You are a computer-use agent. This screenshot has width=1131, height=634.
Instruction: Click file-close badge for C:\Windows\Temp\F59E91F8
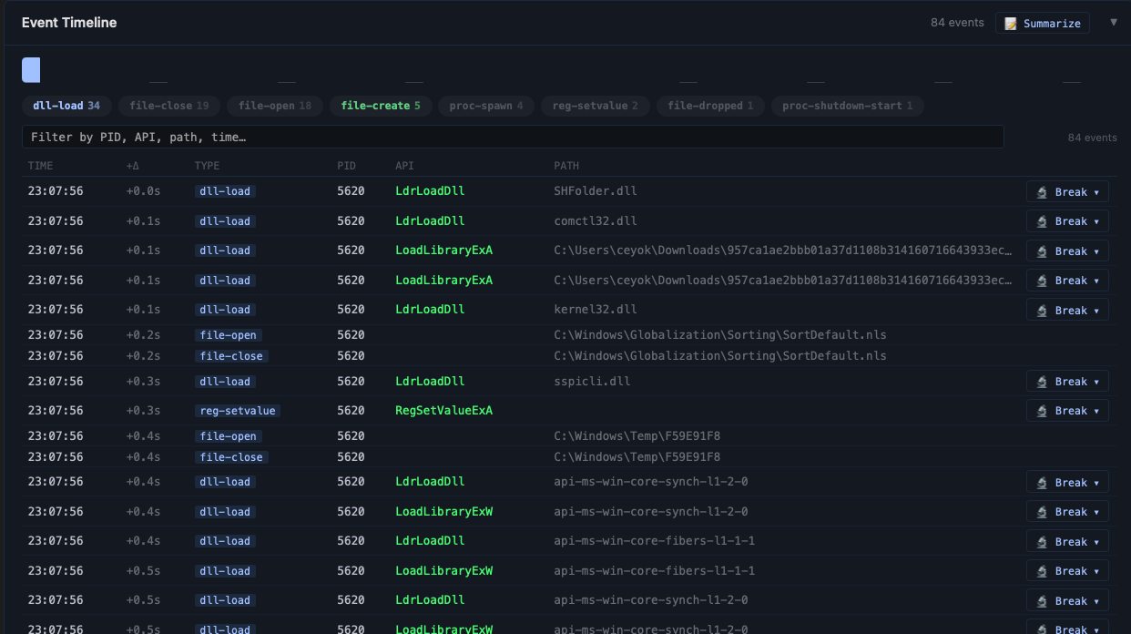231,457
